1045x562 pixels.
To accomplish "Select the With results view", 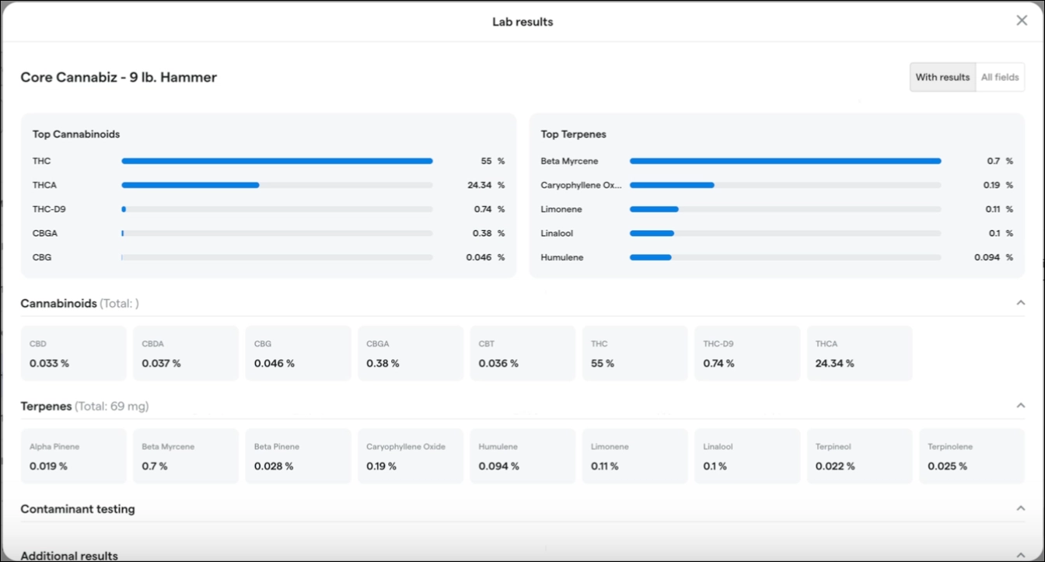I will 942,77.
